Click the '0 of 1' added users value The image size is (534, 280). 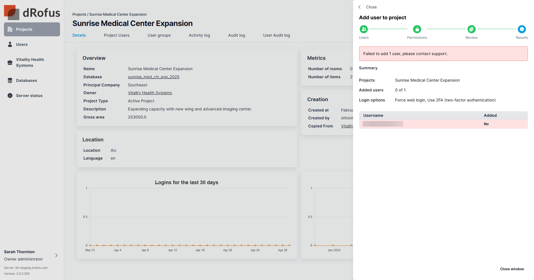[x=400, y=90]
